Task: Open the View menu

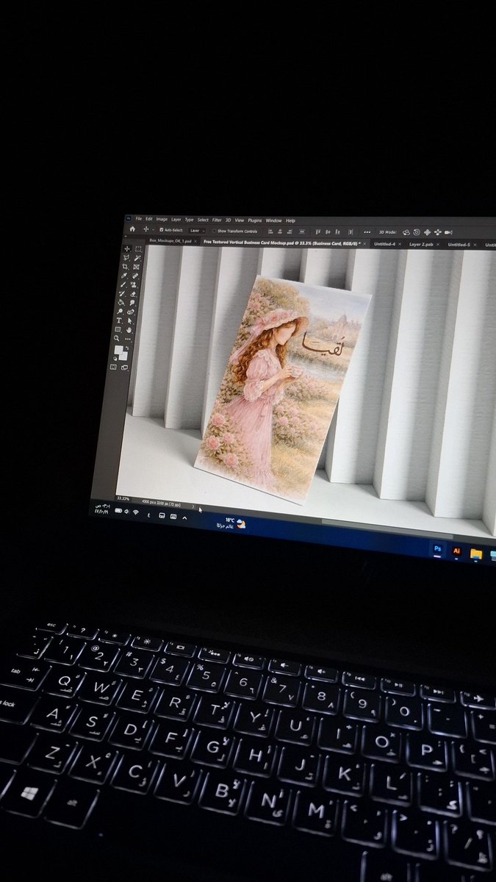Action: tap(240, 220)
